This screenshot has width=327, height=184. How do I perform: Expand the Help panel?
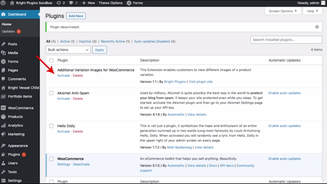[x=312, y=11]
